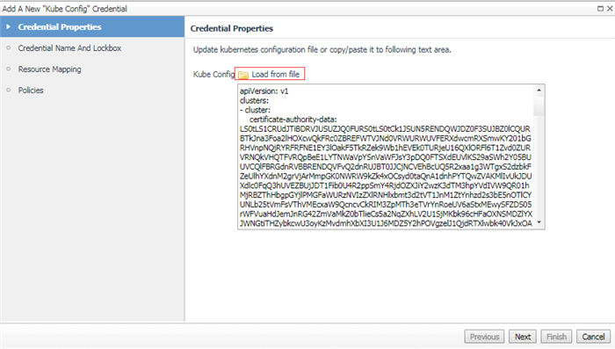Click the Cancel button
The width and height of the screenshot is (615, 349).
click(593, 337)
